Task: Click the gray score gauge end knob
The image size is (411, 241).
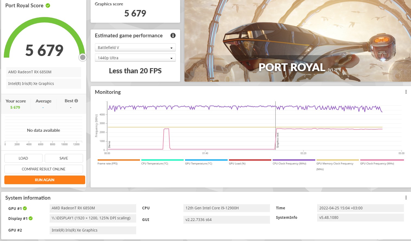Action: point(83,57)
